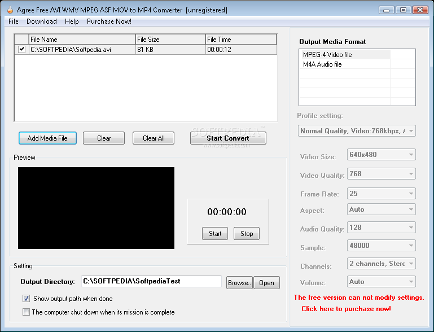Click the File Time column header

[x=241, y=40]
